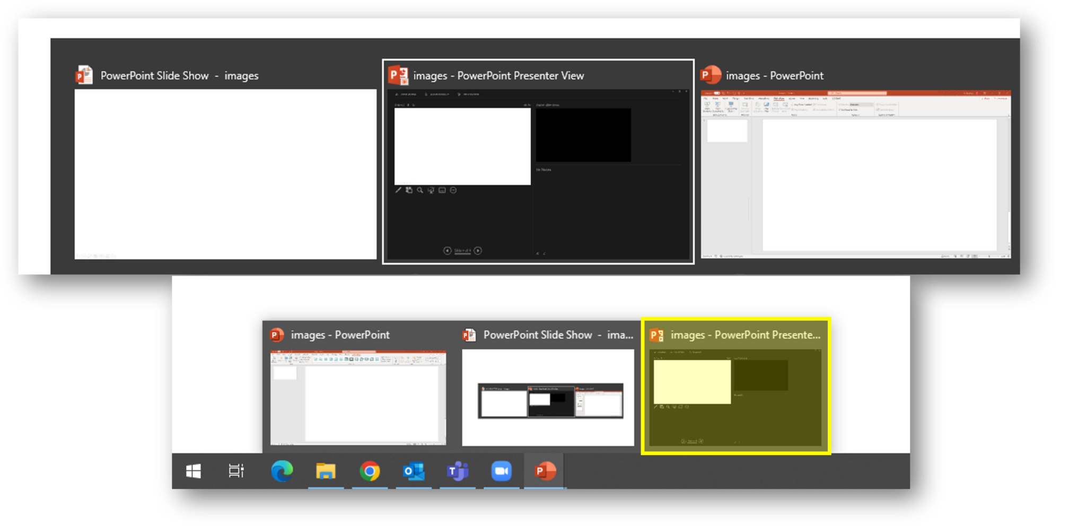Viewport: 1086px width, 526px height.
Task: Open Microsoft Edge from the taskbar
Action: 283,471
